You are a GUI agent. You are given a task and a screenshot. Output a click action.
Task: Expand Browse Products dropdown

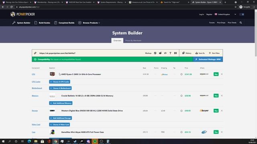[89, 23]
